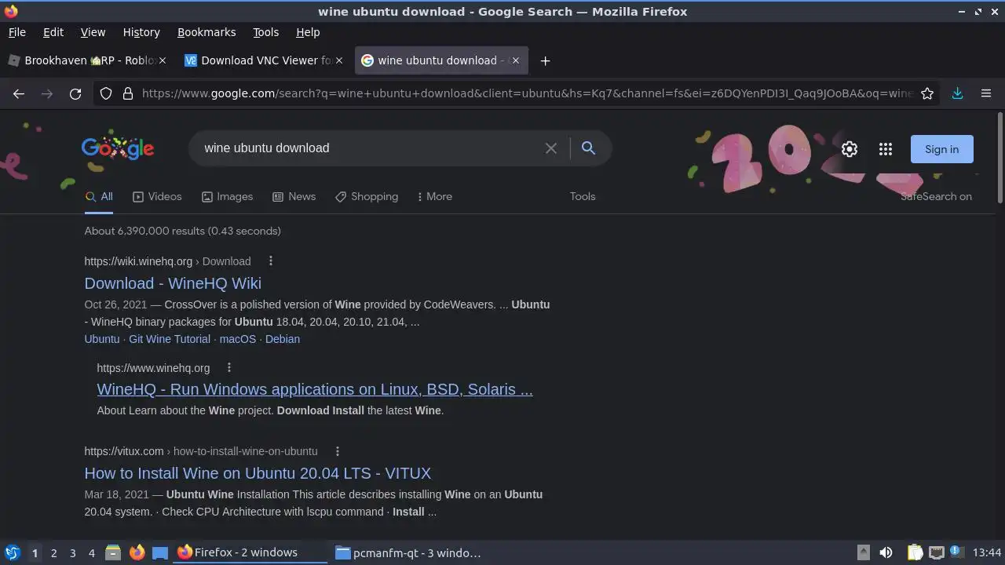
Task: Click the Google logo
Action: pyautogui.click(x=118, y=148)
